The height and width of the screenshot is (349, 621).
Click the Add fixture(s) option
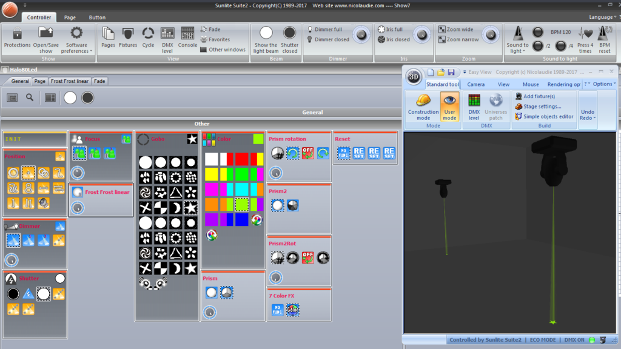pyautogui.click(x=535, y=96)
